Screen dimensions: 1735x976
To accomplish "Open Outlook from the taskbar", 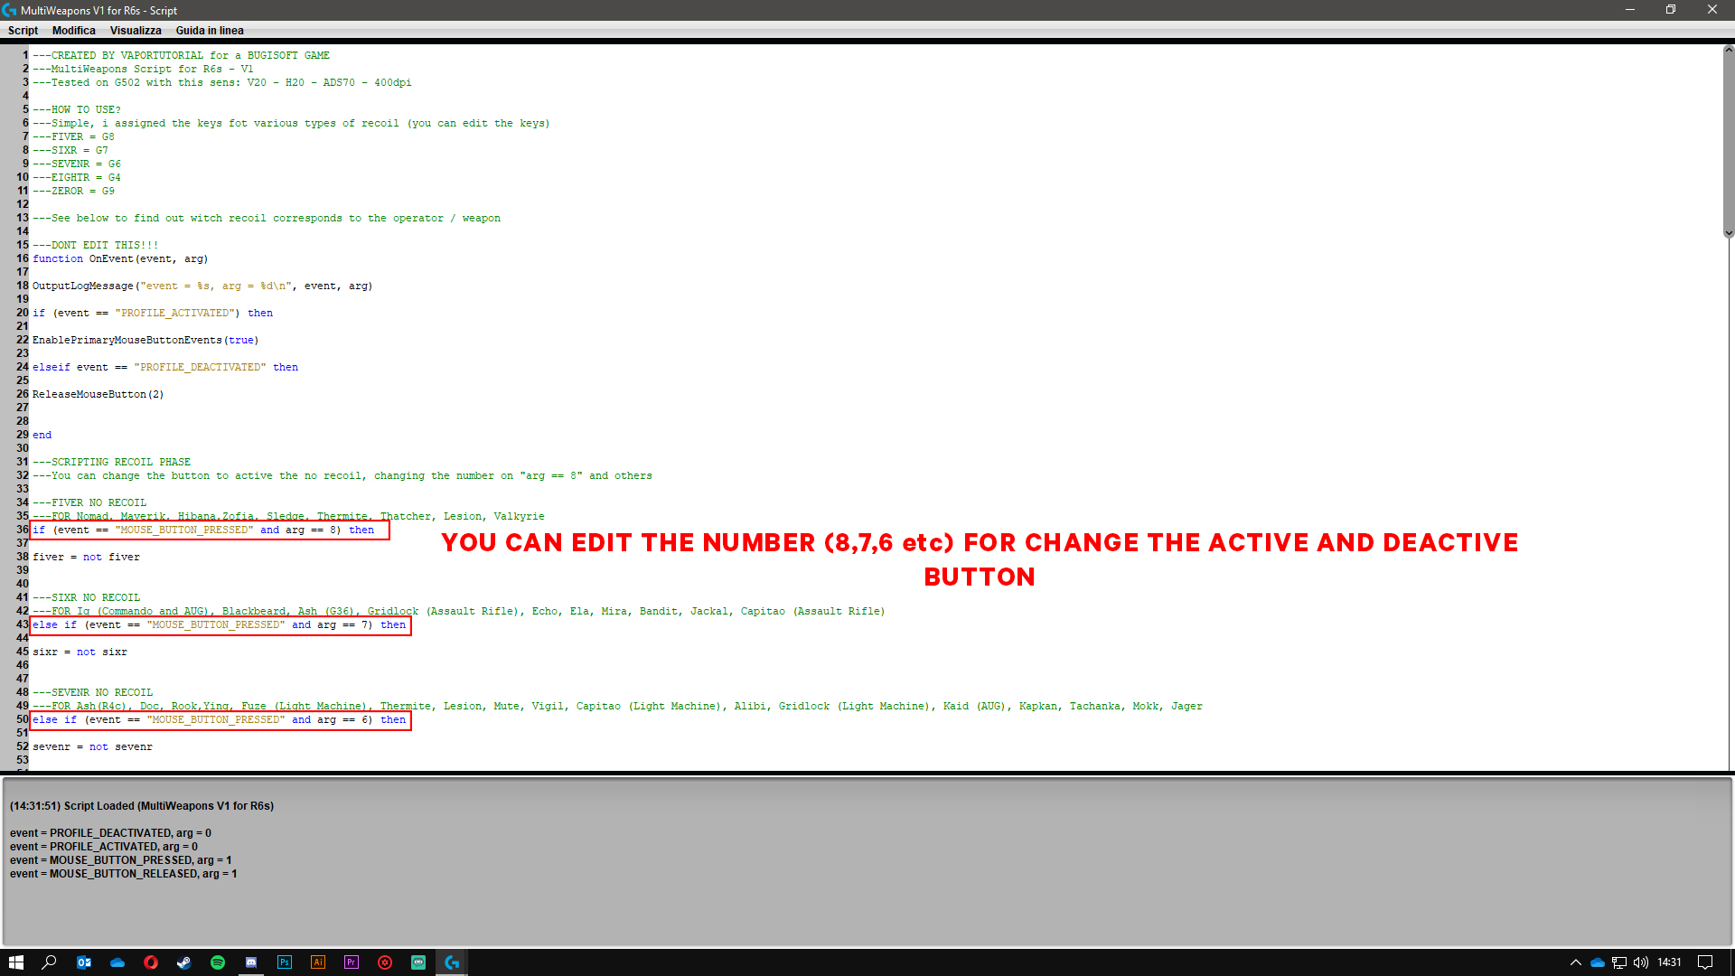I will tap(84, 962).
